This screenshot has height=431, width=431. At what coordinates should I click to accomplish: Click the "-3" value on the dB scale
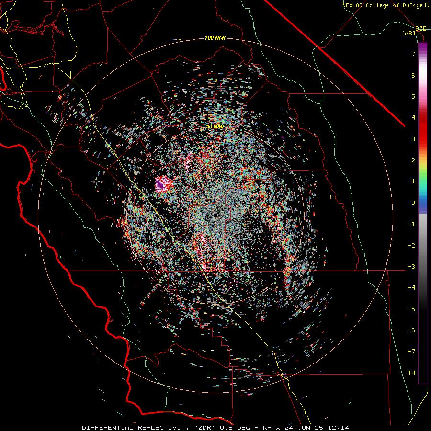(x=411, y=267)
